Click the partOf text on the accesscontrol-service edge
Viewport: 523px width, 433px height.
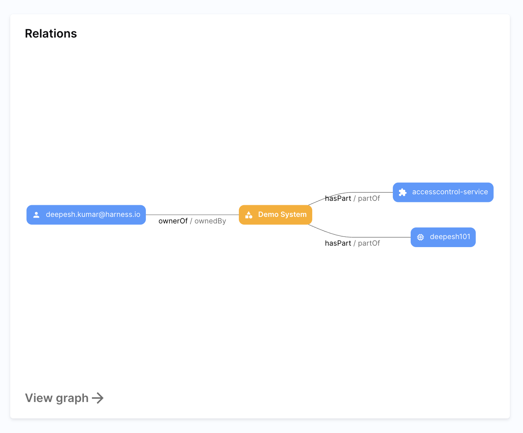point(369,198)
